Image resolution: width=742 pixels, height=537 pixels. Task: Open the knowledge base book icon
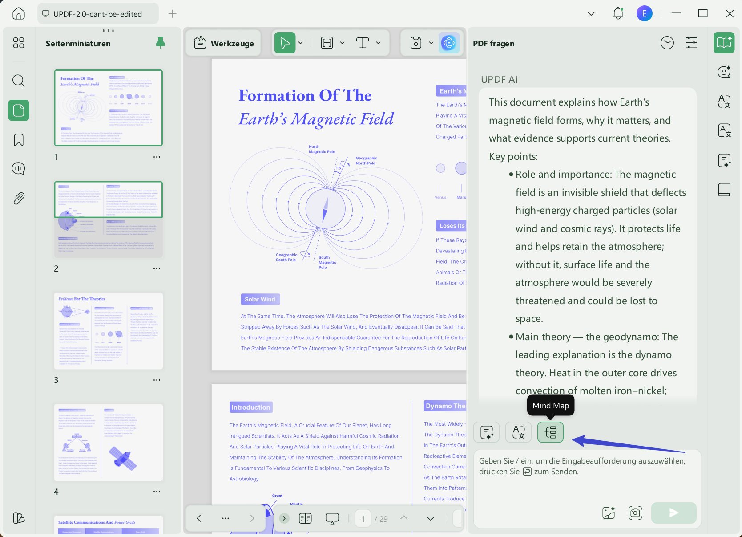724,190
